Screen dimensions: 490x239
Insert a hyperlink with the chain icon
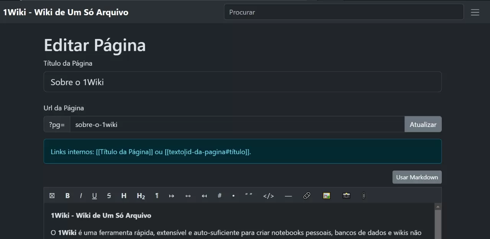click(x=307, y=196)
